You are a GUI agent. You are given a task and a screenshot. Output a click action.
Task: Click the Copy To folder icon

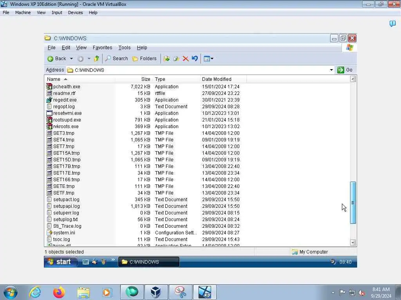click(x=176, y=59)
